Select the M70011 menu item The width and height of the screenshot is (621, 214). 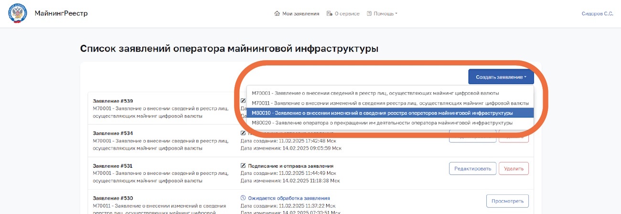click(x=390, y=103)
